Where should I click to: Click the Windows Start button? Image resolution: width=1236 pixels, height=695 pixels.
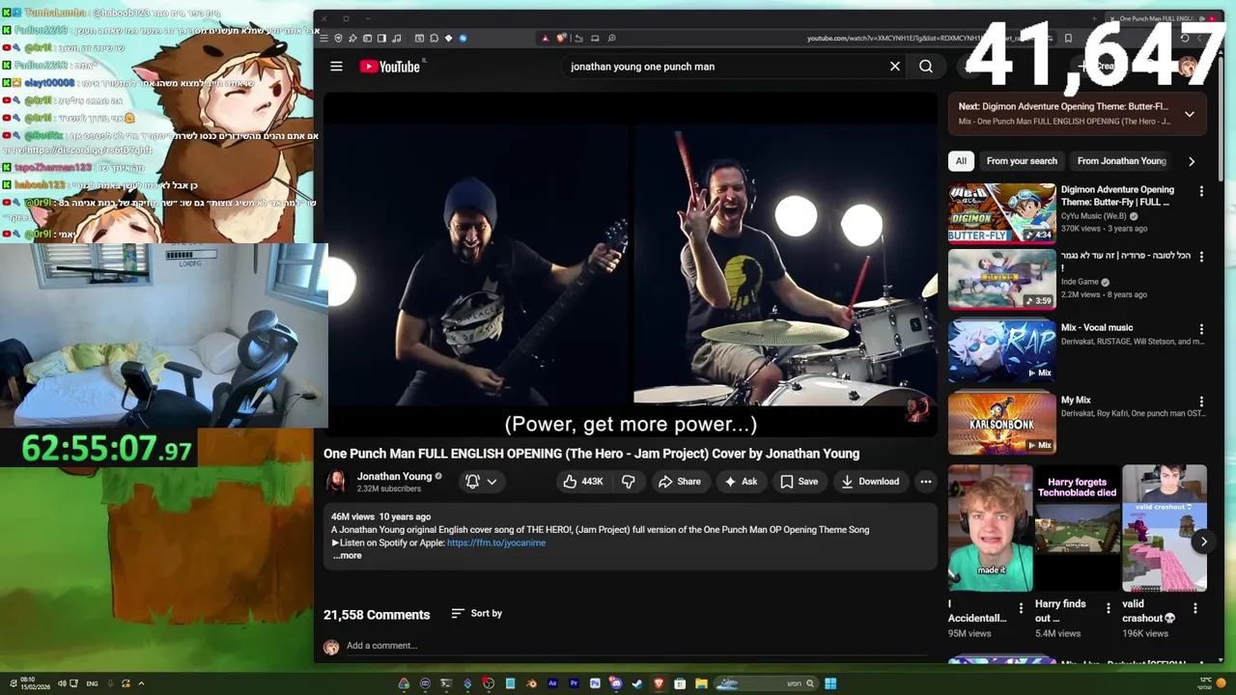(x=830, y=683)
